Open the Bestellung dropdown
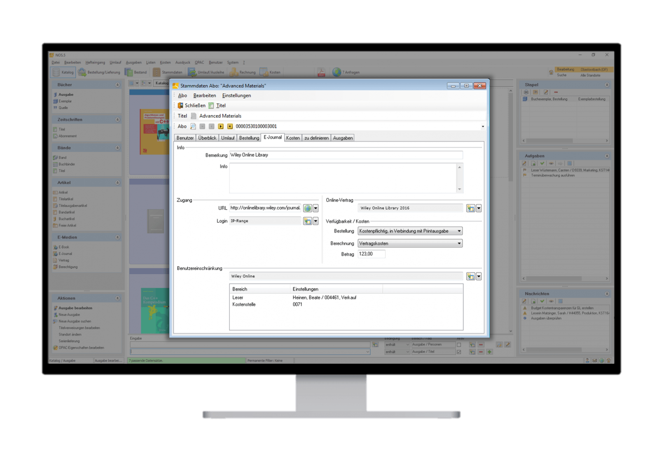Image resolution: width=659 pixels, height=461 pixels. [410, 231]
